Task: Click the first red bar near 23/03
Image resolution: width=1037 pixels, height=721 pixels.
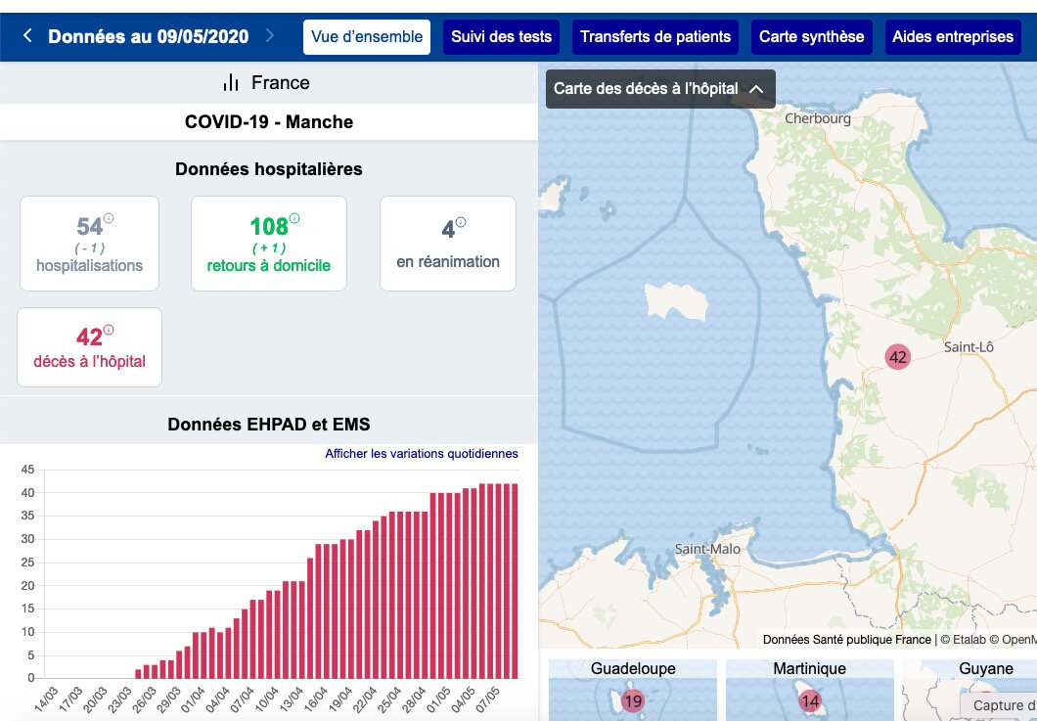Action: [x=138, y=673]
